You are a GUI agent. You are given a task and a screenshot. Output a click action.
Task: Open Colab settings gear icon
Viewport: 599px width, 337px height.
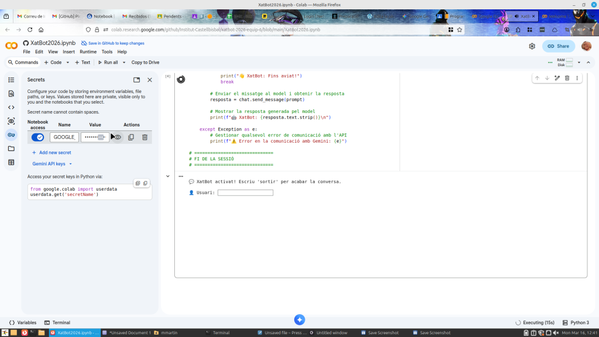532,46
